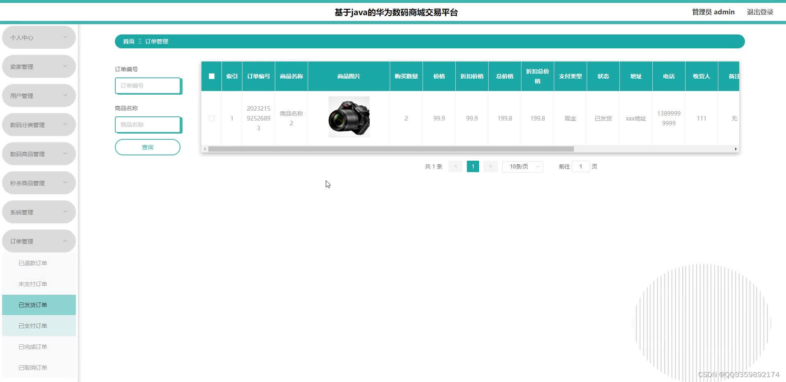Image resolution: width=786 pixels, height=382 pixels.
Task: Click the 索引 column header
Action: point(232,76)
